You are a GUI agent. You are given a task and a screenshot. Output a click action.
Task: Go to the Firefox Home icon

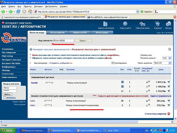(30, 12)
